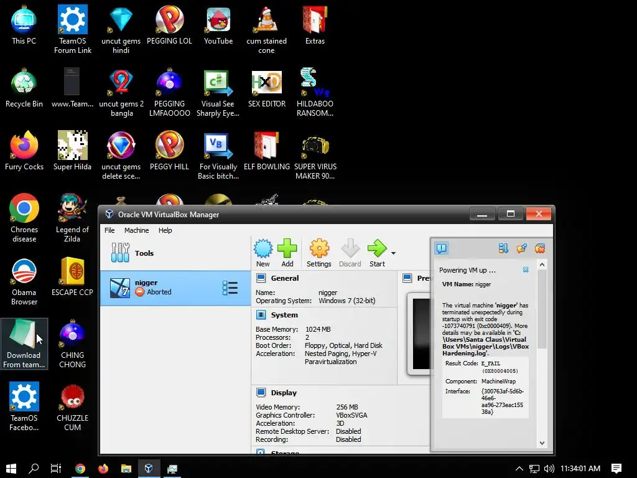Open the VM entry's list menu icon

pyautogui.click(x=230, y=288)
